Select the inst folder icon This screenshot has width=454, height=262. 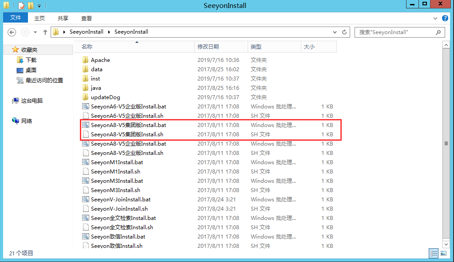tap(85, 78)
